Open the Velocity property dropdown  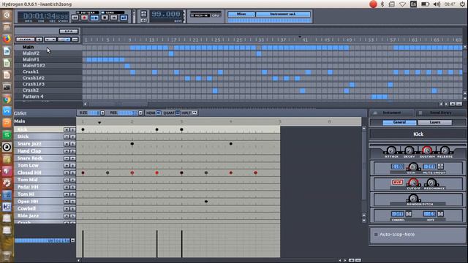pyautogui.click(x=73, y=240)
